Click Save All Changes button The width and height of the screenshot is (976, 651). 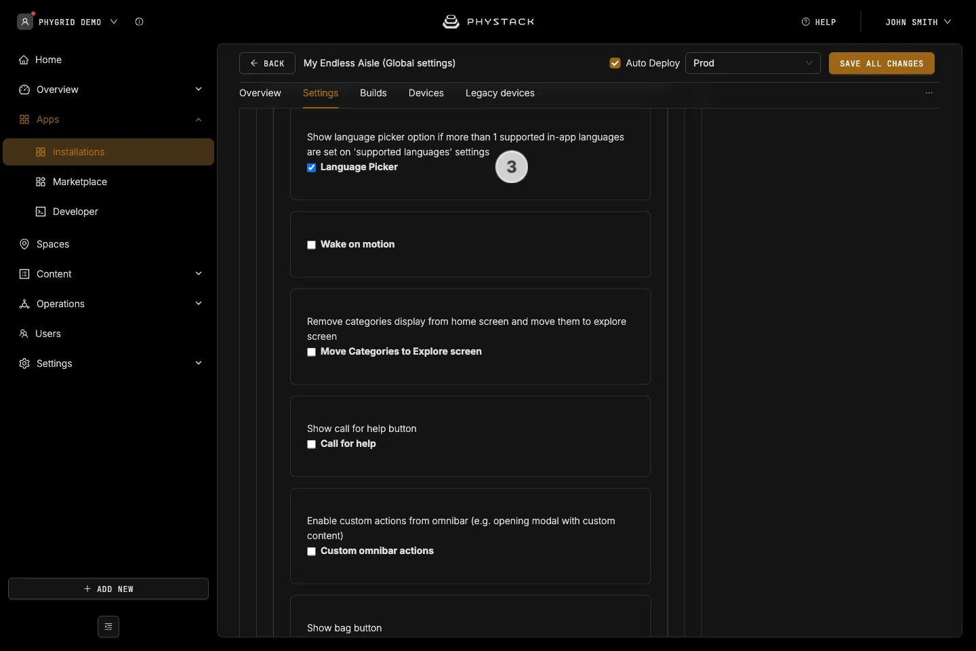(x=882, y=63)
